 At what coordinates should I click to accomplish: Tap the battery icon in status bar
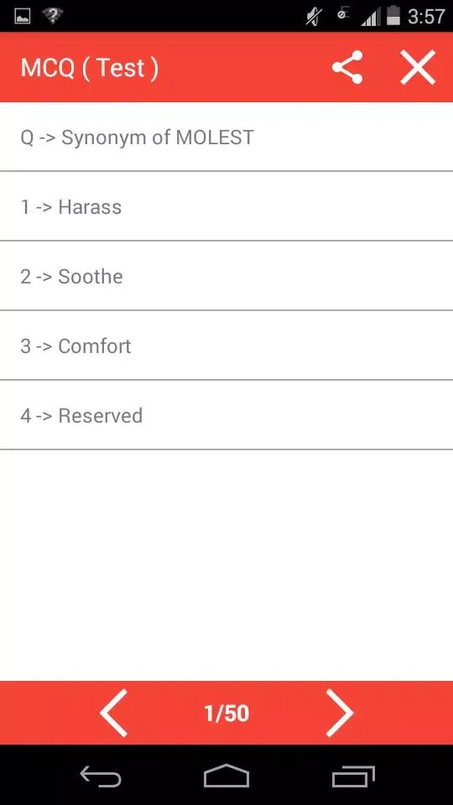[x=393, y=16]
